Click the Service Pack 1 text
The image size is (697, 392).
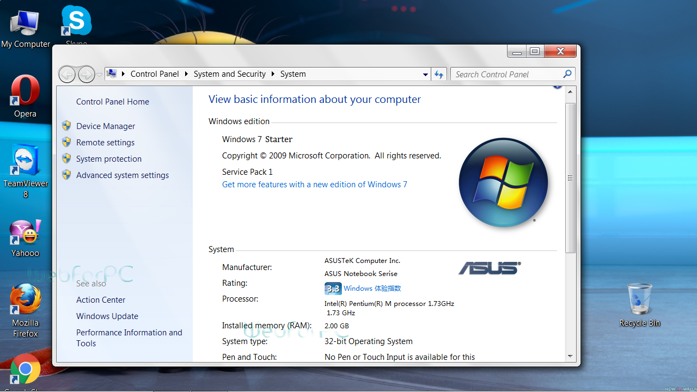point(247,172)
